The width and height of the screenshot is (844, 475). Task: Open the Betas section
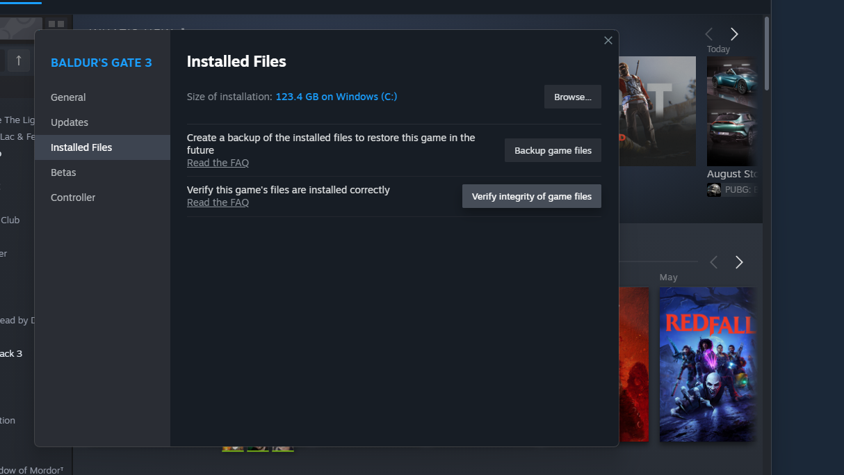(102, 172)
